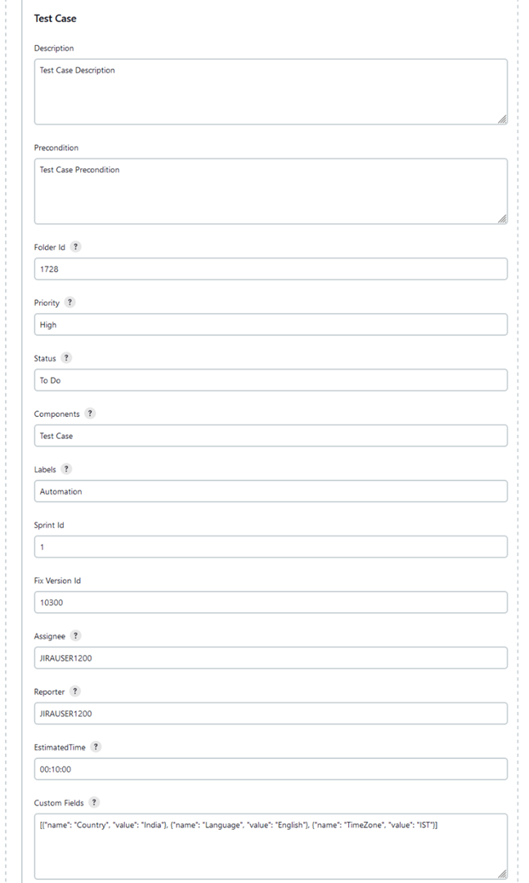The height and width of the screenshot is (883, 529).
Task: Click the EstimatedTime help icon
Action: click(96, 746)
